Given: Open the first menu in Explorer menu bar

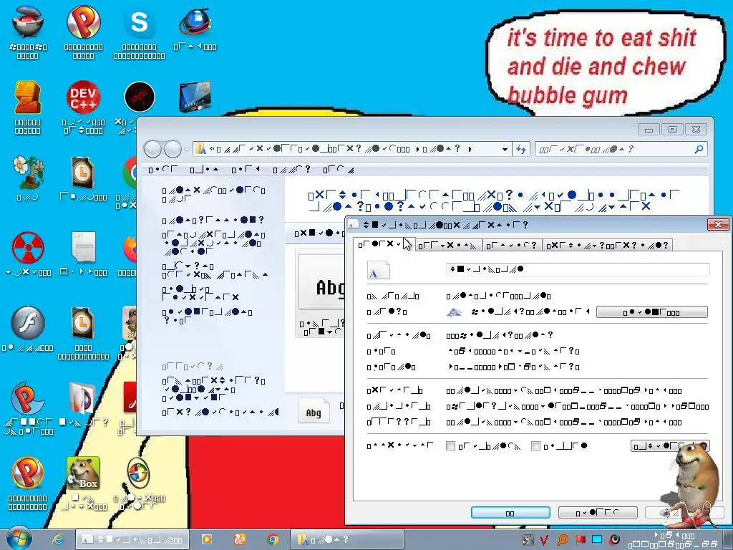Looking at the screenshot, I should click(163, 169).
